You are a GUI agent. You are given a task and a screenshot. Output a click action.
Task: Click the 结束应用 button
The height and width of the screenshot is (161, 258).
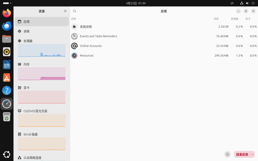point(242,154)
